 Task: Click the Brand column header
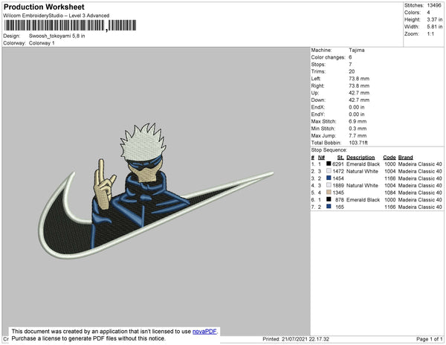pos(405,158)
